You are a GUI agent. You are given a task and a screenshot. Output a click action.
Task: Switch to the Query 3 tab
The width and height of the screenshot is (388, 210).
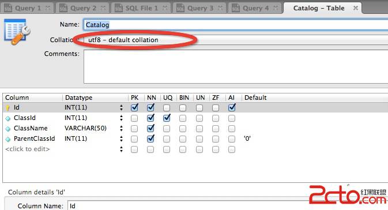199,8
